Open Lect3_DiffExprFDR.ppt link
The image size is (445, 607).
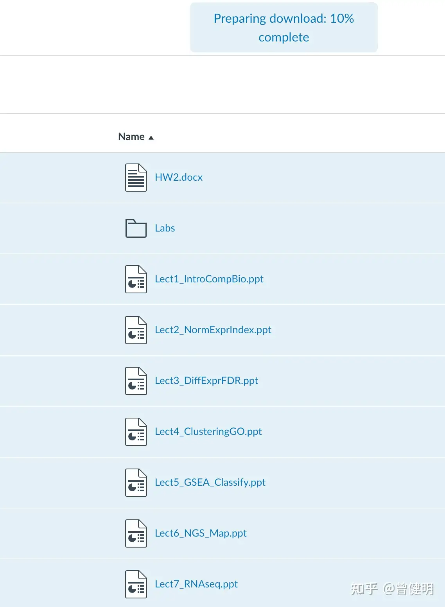[206, 381]
